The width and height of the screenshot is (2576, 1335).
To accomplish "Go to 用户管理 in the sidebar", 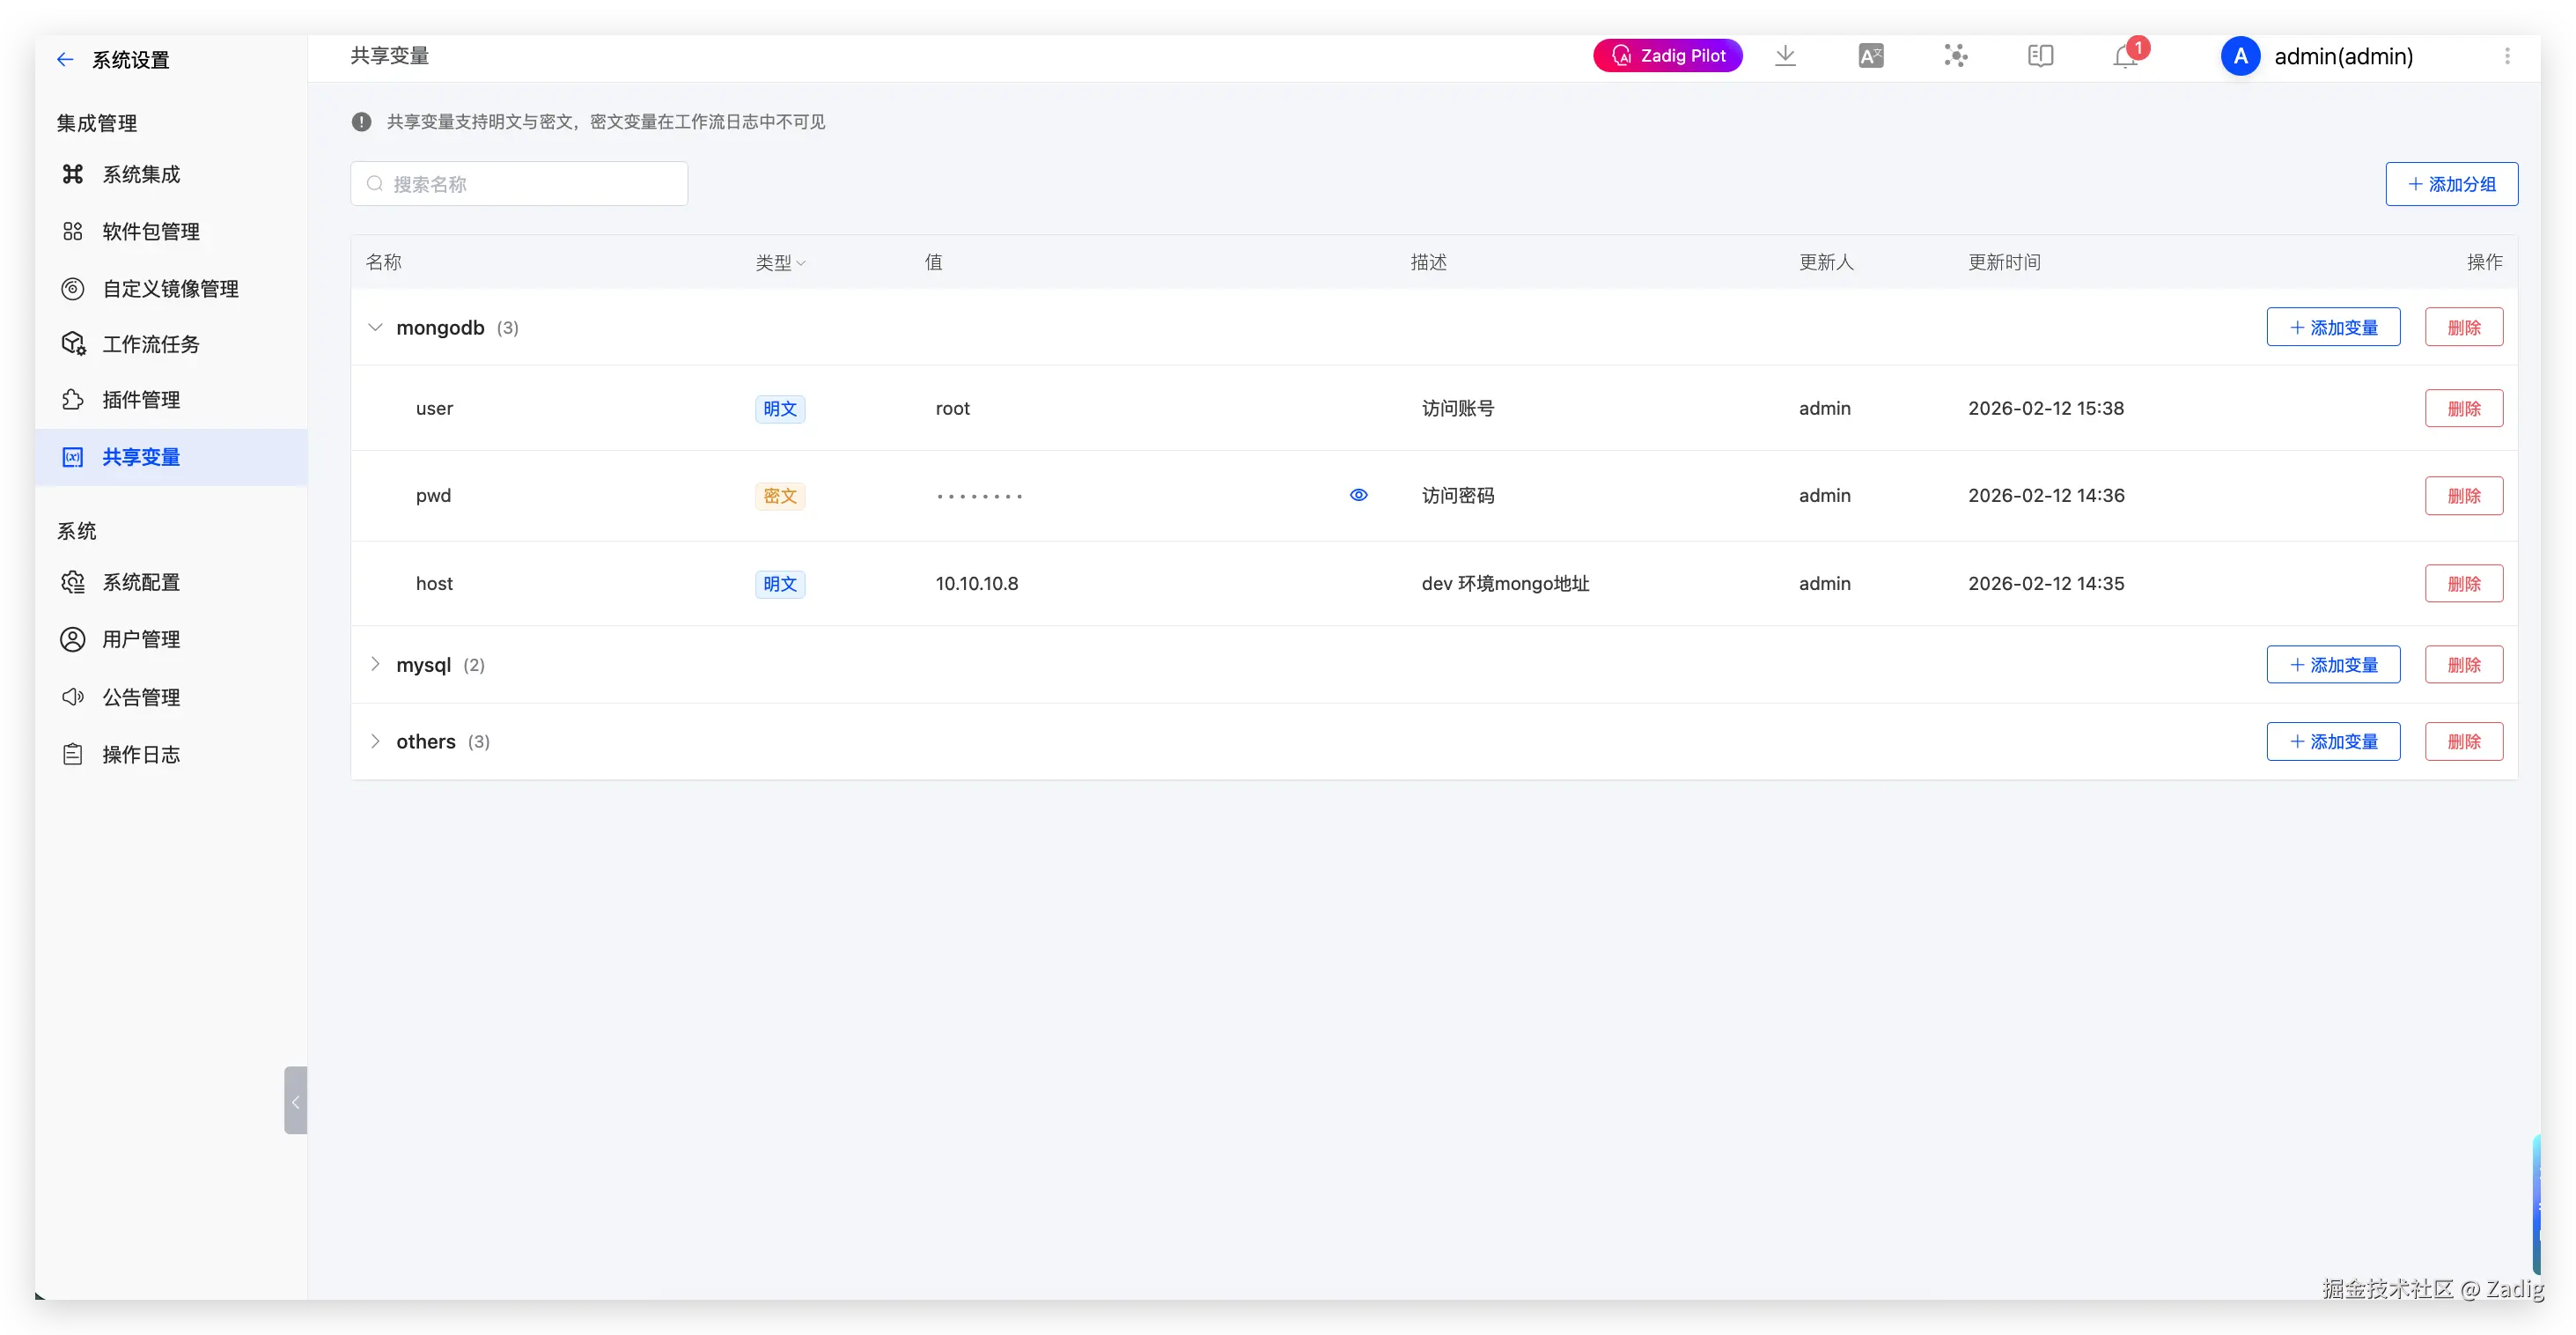I will point(141,639).
